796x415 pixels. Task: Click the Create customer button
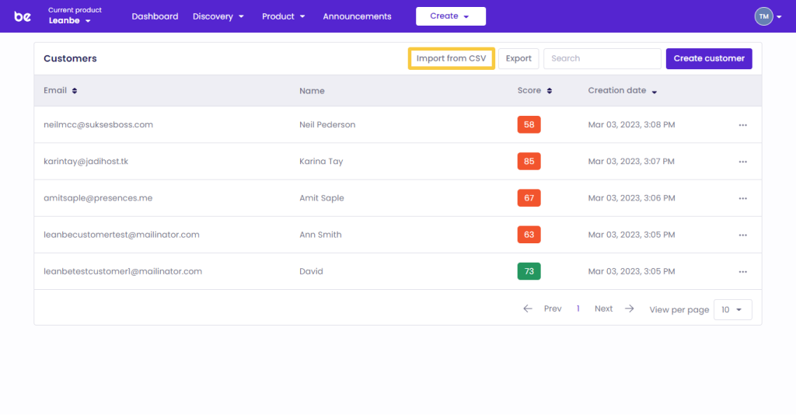[708, 58]
